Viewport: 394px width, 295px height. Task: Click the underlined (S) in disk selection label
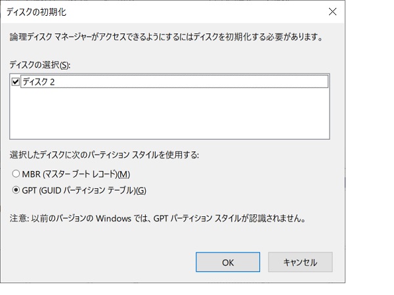coord(64,65)
